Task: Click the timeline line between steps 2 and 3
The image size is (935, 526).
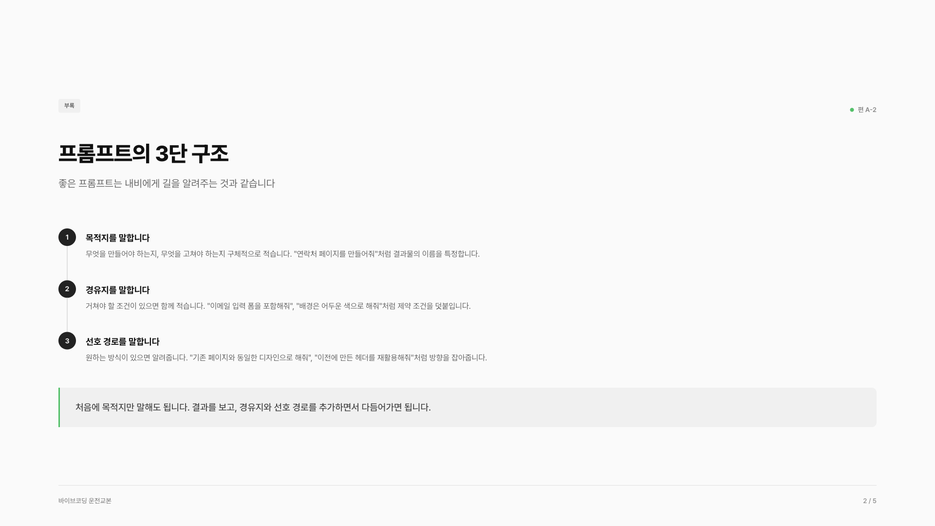Action: pos(67,315)
